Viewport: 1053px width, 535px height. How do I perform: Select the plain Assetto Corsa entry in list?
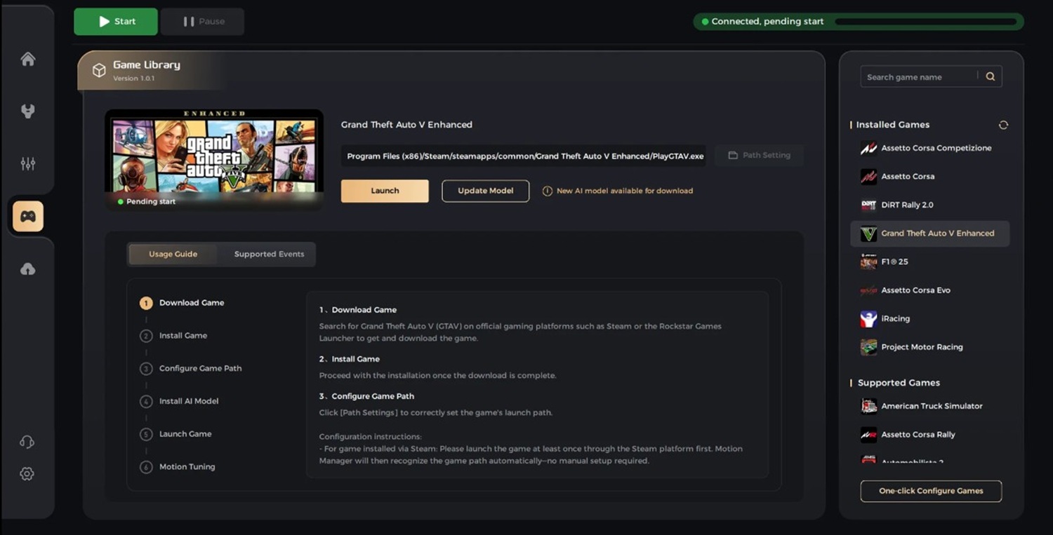pos(930,177)
